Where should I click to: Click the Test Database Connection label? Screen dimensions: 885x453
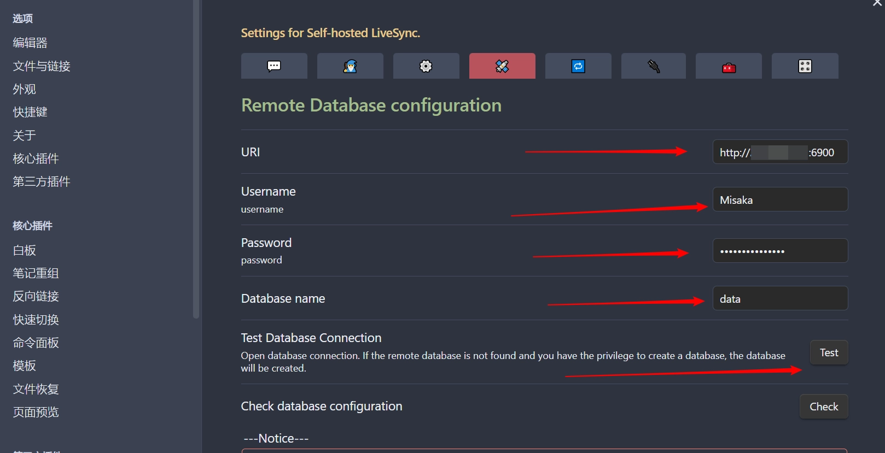pos(311,338)
